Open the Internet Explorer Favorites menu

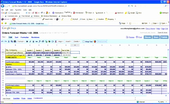18,10
